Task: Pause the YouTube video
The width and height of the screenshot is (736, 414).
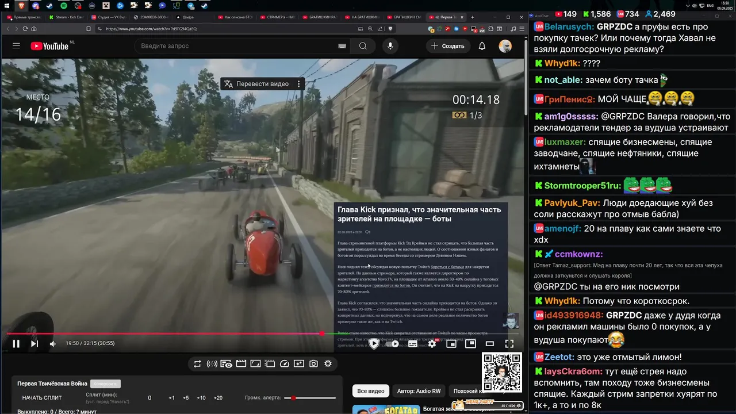Action: (16, 344)
